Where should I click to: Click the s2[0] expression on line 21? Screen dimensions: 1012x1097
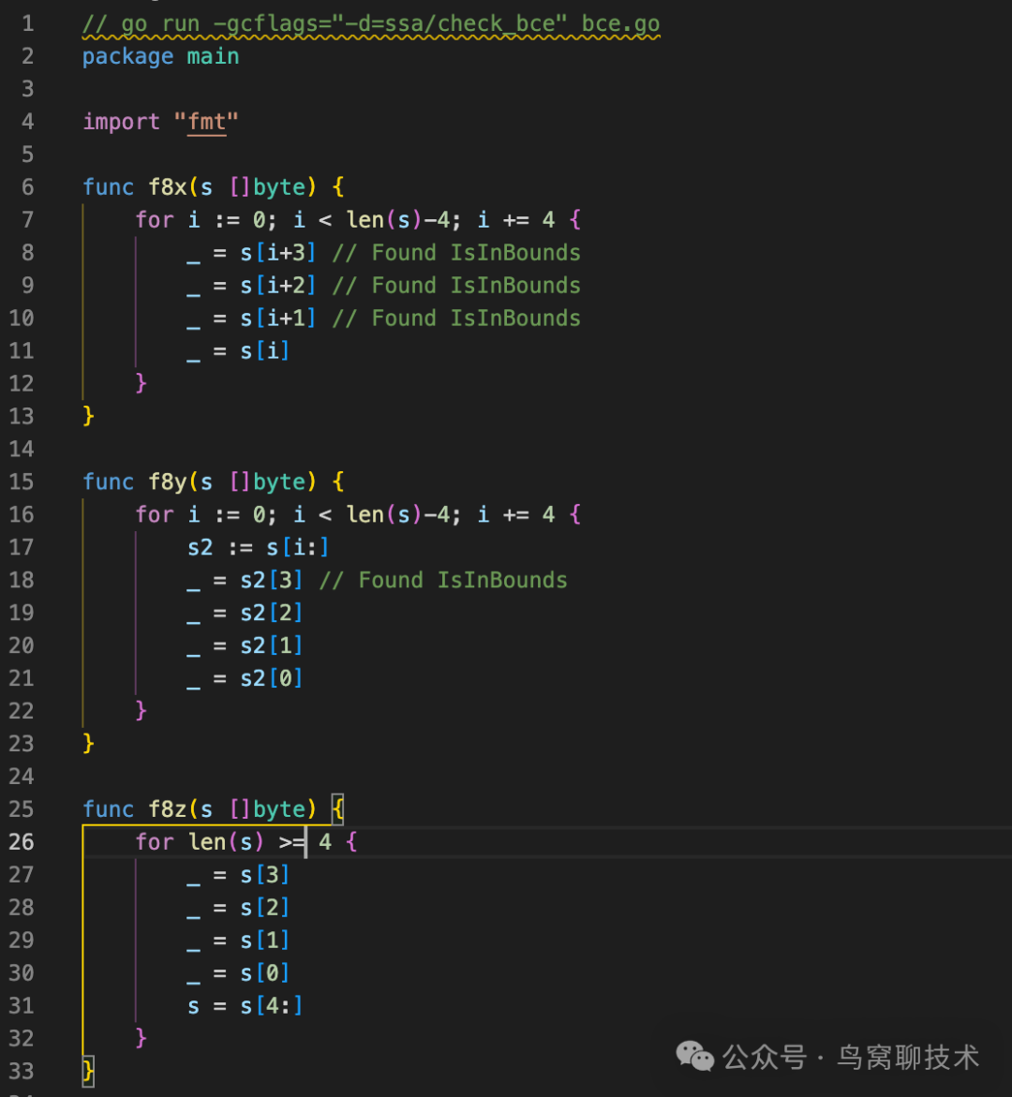pos(272,678)
